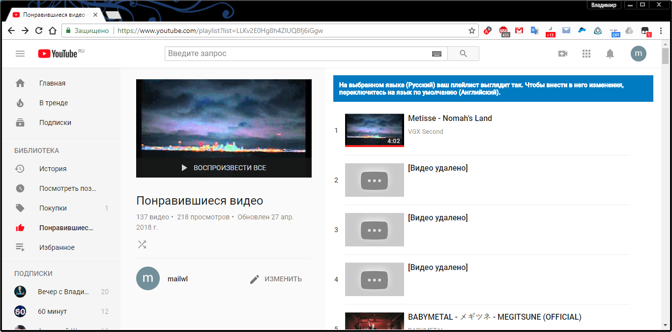Go to Главная in the sidebar

(x=52, y=83)
